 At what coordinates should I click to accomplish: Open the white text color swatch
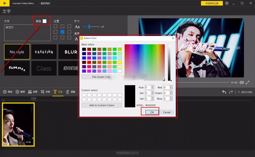(44, 21)
